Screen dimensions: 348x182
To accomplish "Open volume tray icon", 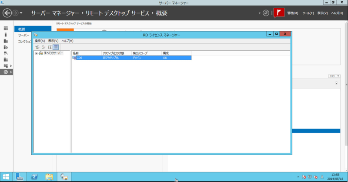I will coord(316,177).
